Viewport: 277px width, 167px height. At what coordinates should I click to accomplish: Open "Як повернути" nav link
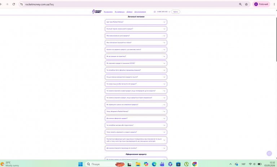point(120,12)
